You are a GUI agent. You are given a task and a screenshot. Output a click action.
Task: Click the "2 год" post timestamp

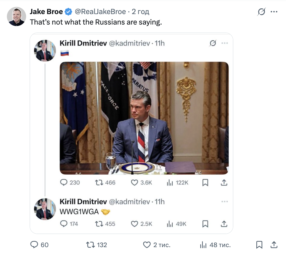coord(141,12)
